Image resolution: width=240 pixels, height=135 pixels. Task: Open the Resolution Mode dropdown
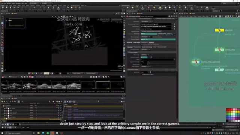pyautogui.click(x=152, y=31)
